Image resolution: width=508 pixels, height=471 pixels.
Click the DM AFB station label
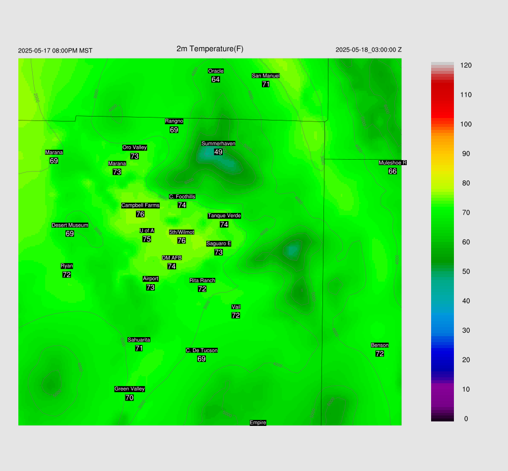coord(172,258)
